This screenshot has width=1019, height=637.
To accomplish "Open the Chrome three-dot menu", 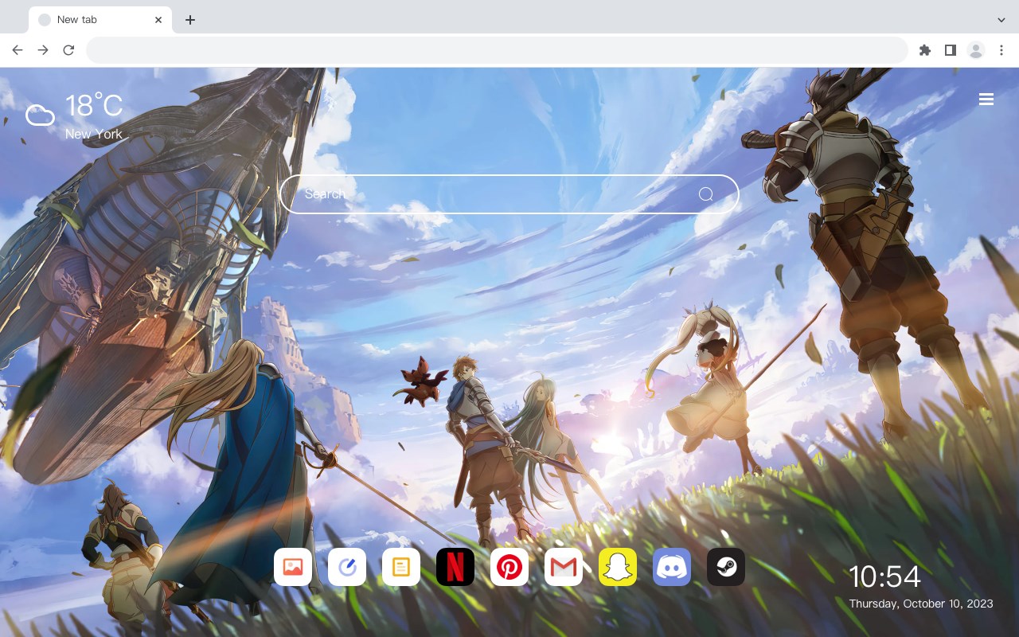I will coord(1001,50).
